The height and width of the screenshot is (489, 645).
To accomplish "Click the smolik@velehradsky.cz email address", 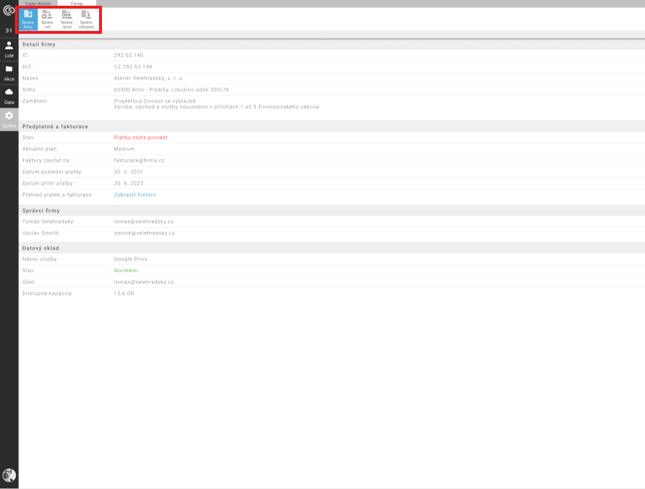I will (144, 233).
